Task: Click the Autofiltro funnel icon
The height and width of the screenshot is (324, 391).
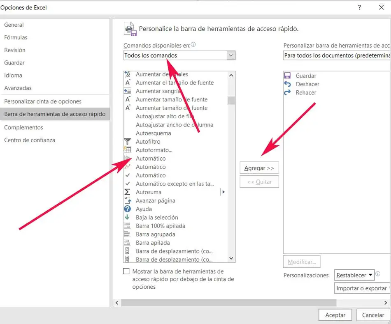Action: coord(128,141)
